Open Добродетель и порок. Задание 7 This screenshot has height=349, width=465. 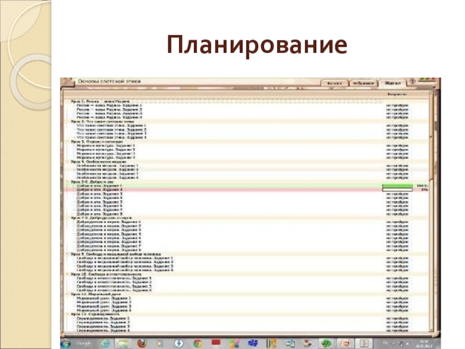[109, 246]
